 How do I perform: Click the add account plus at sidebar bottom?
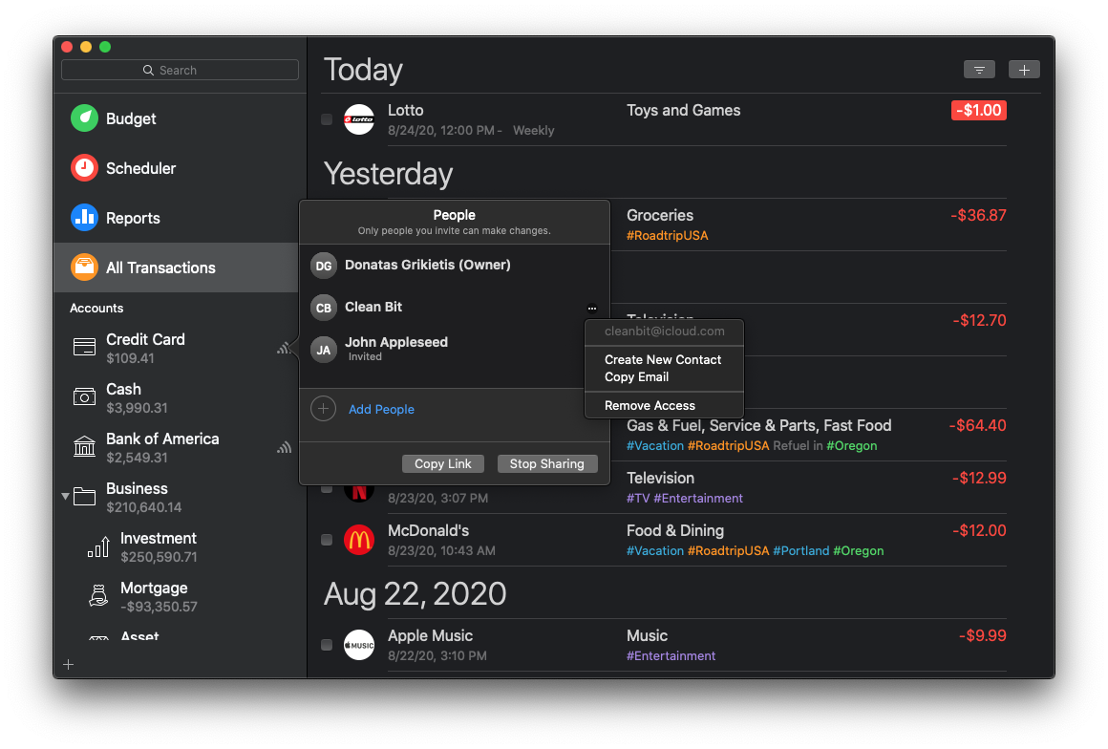[x=68, y=664]
